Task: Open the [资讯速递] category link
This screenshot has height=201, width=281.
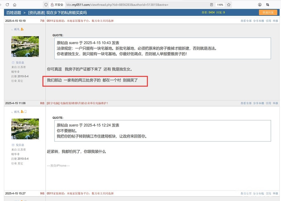Action: click(37, 13)
